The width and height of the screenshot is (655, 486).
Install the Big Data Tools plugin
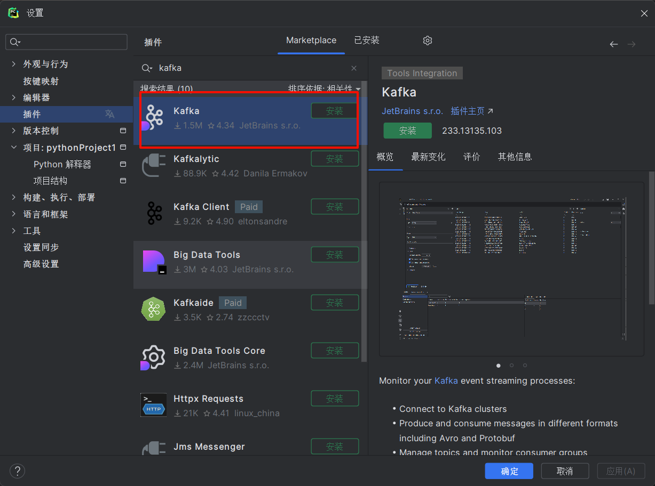[335, 255]
